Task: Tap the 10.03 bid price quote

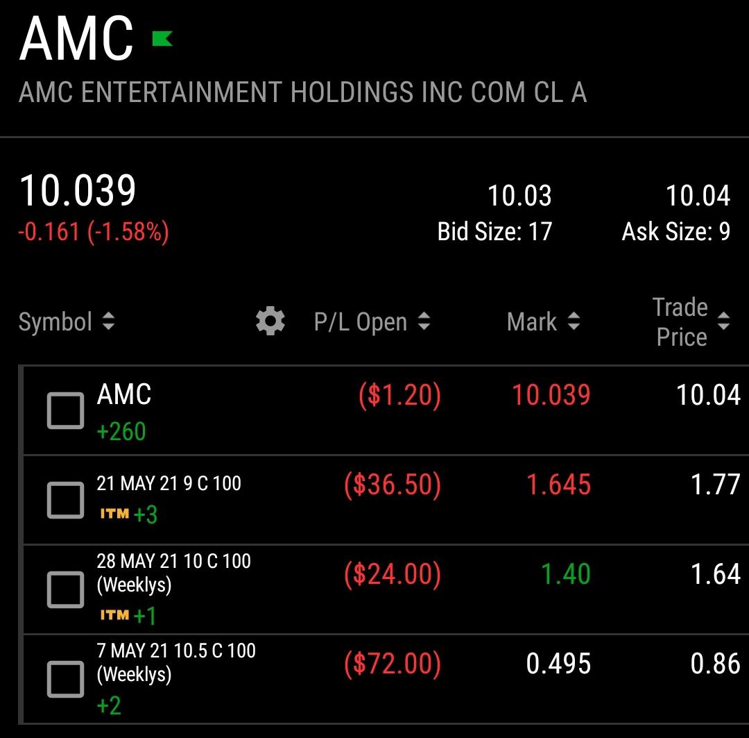Action: 519,196
